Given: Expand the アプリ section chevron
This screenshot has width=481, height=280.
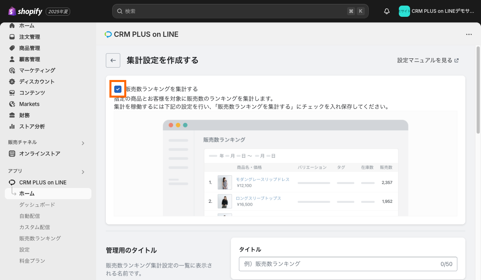Looking at the screenshot, I should click(83, 172).
